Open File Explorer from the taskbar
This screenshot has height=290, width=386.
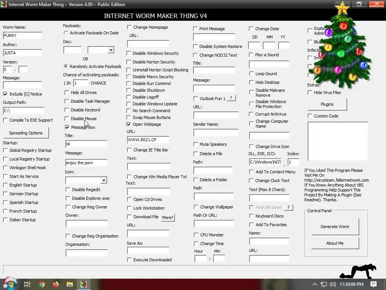tap(70, 284)
